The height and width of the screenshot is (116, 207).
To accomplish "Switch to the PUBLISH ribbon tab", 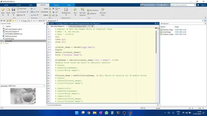I will coord(56,5).
